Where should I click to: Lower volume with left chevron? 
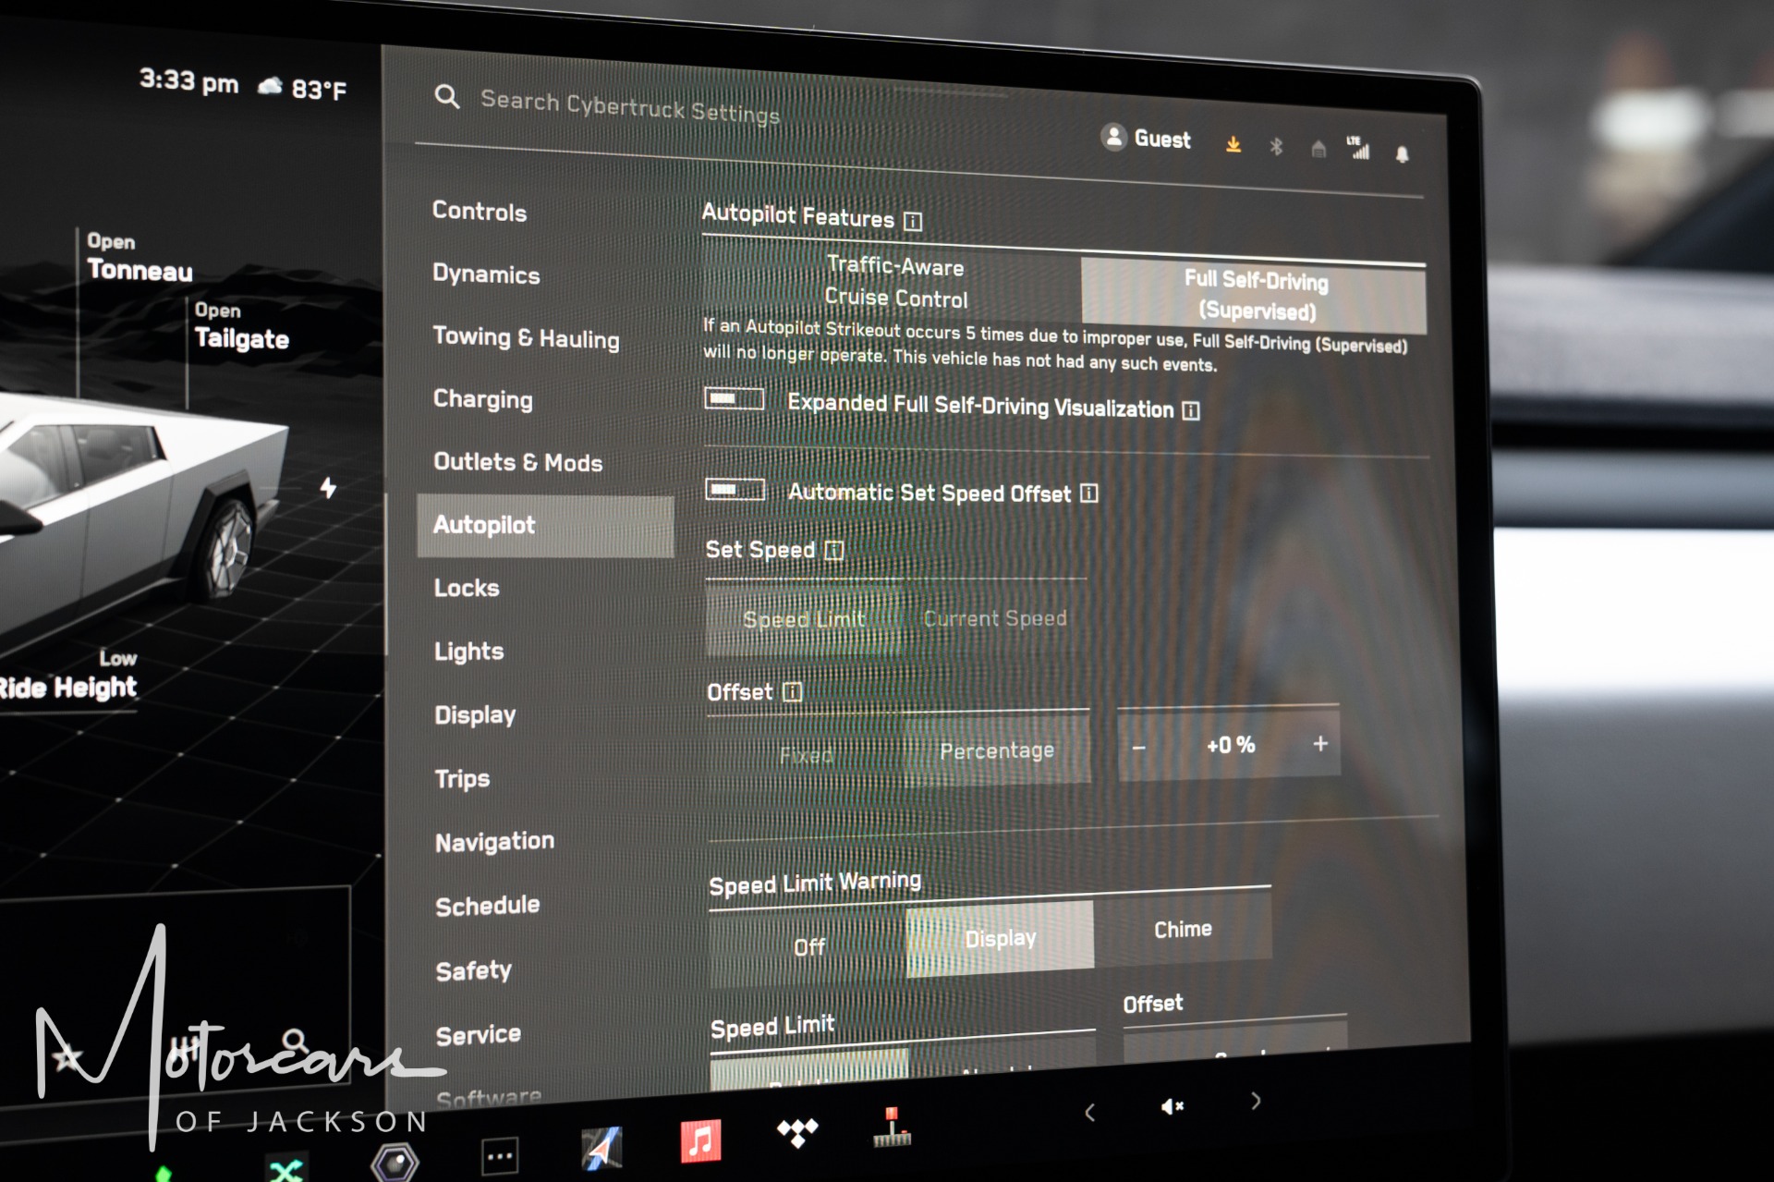point(1089,1113)
